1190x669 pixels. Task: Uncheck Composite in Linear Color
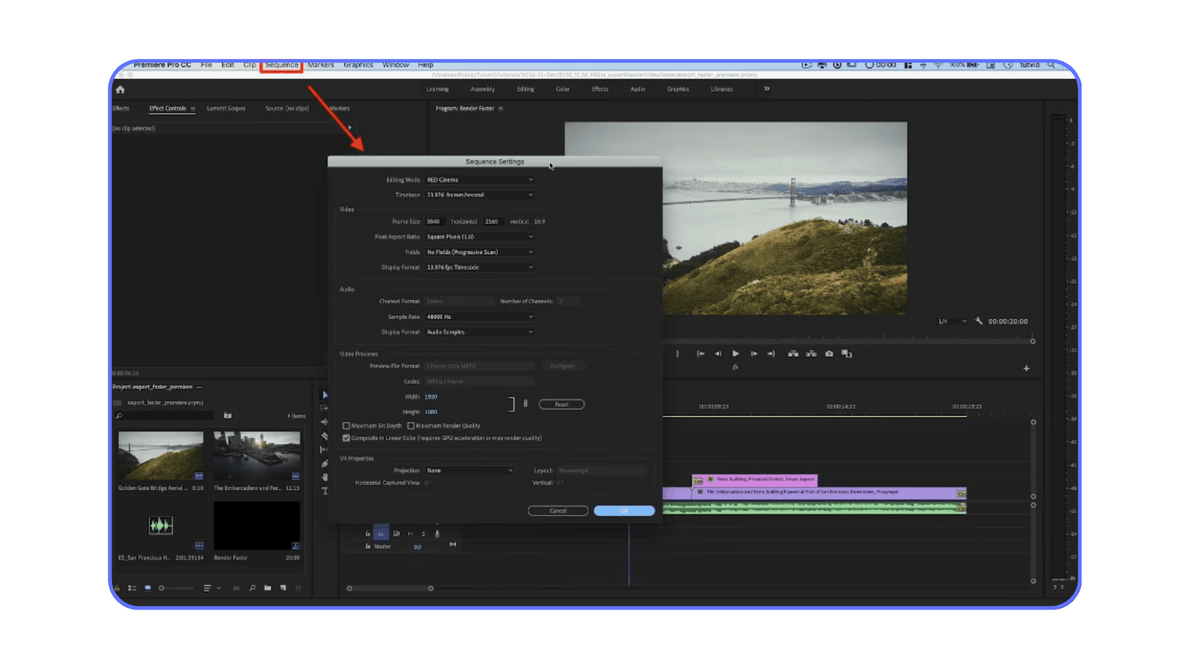point(346,438)
